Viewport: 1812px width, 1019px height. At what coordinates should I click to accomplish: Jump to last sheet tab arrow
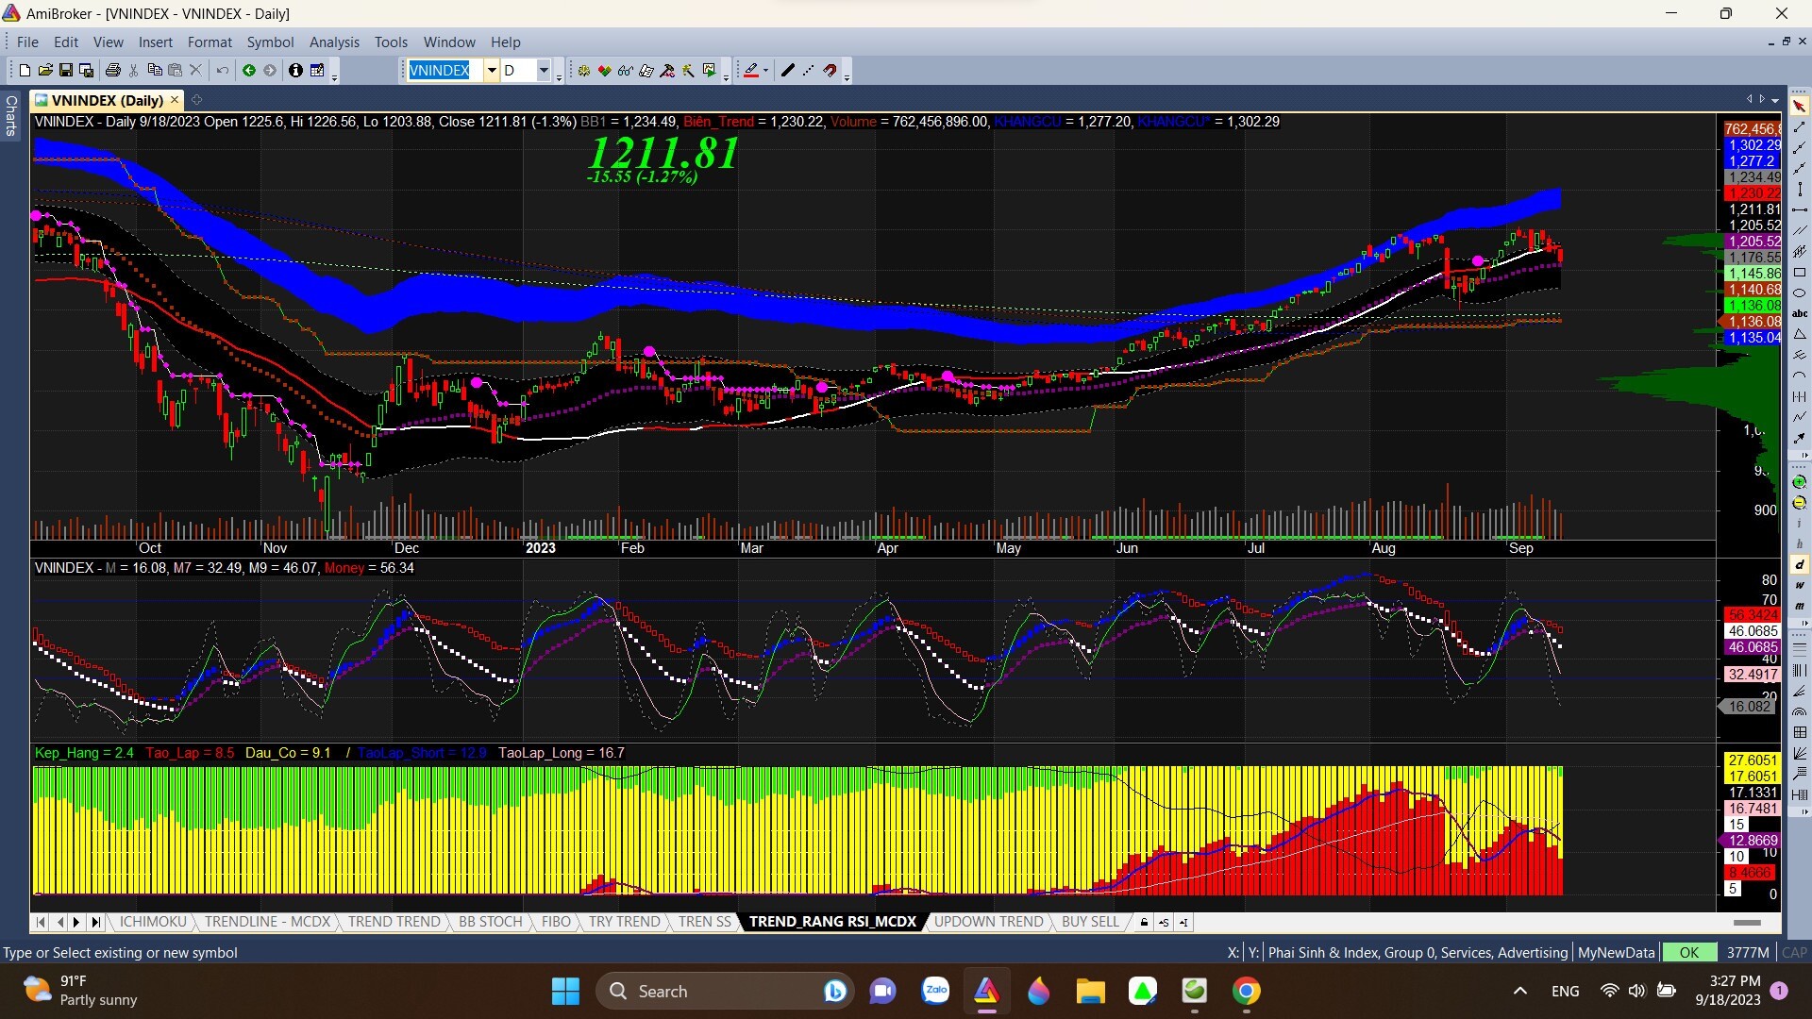point(95,922)
